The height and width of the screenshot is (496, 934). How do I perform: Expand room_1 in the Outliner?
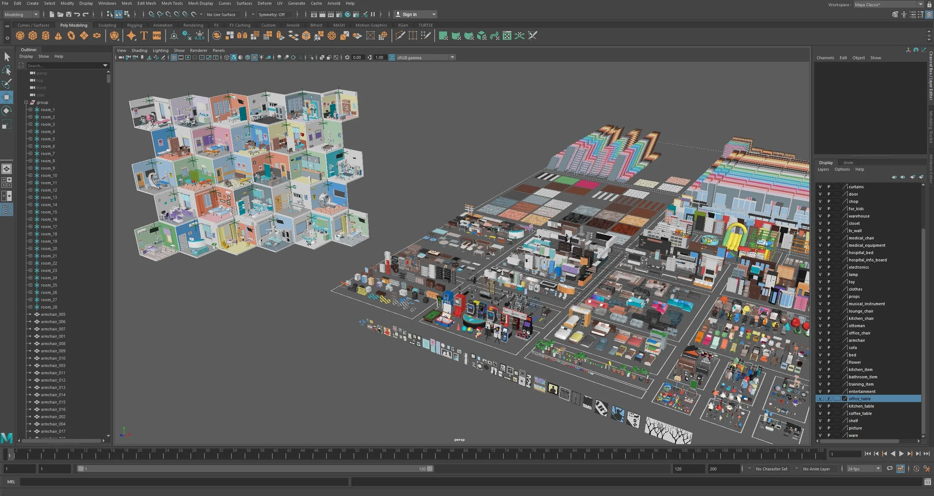(x=30, y=110)
